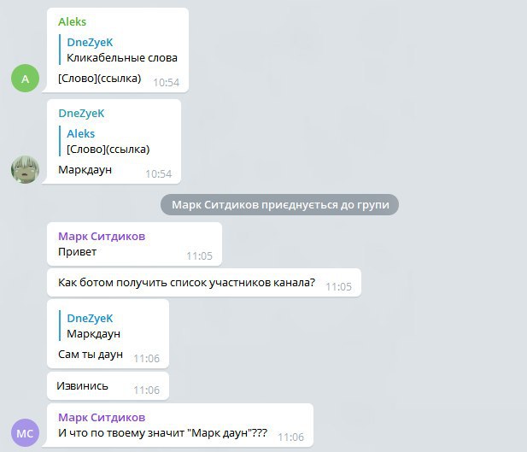Click the sender name 'DneZyeK' in teal

tap(81, 114)
